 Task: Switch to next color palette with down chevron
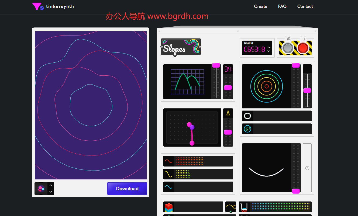pyautogui.click(x=51, y=192)
